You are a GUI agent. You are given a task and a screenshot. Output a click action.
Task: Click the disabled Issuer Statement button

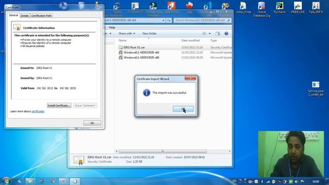click(85, 105)
